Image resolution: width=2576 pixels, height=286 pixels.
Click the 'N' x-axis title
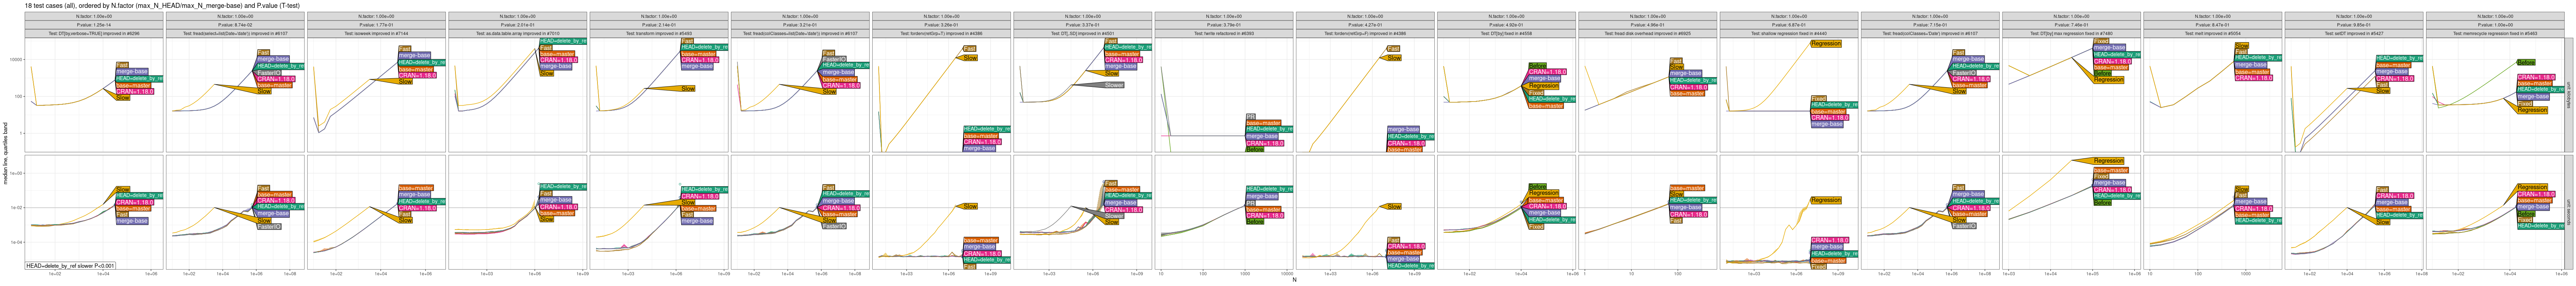coord(1294,280)
